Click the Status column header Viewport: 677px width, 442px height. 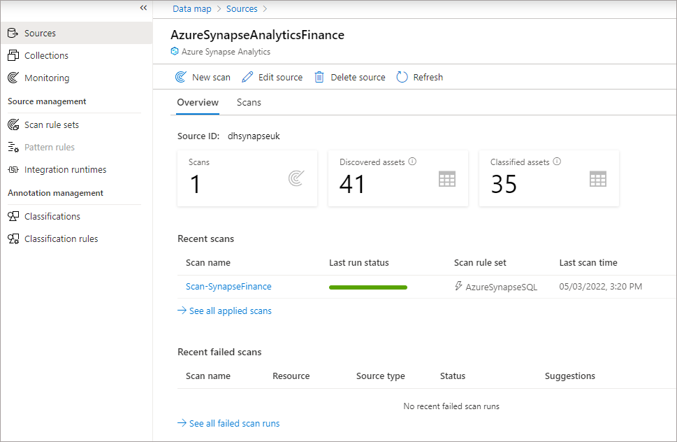(453, 376)
